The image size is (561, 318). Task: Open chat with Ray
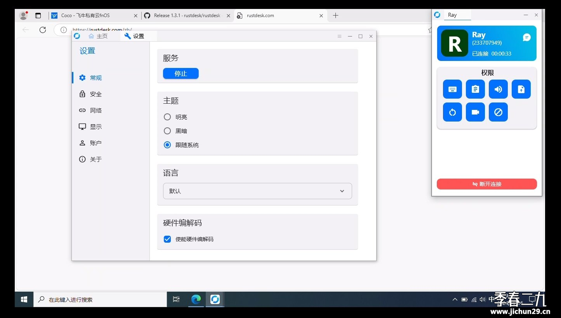coord(526,37)
